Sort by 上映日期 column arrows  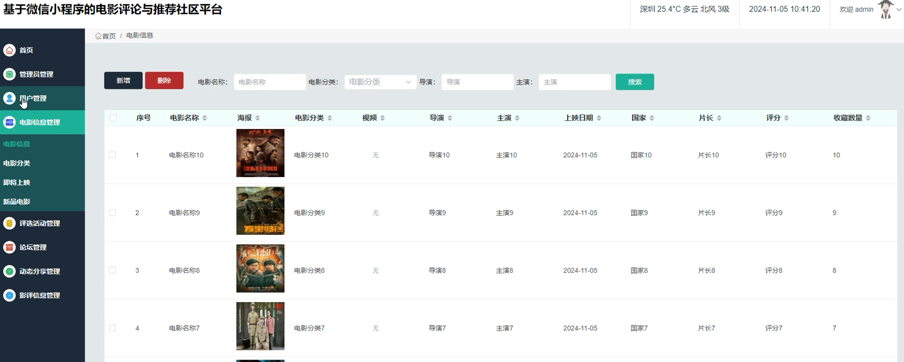click(599, 118)
